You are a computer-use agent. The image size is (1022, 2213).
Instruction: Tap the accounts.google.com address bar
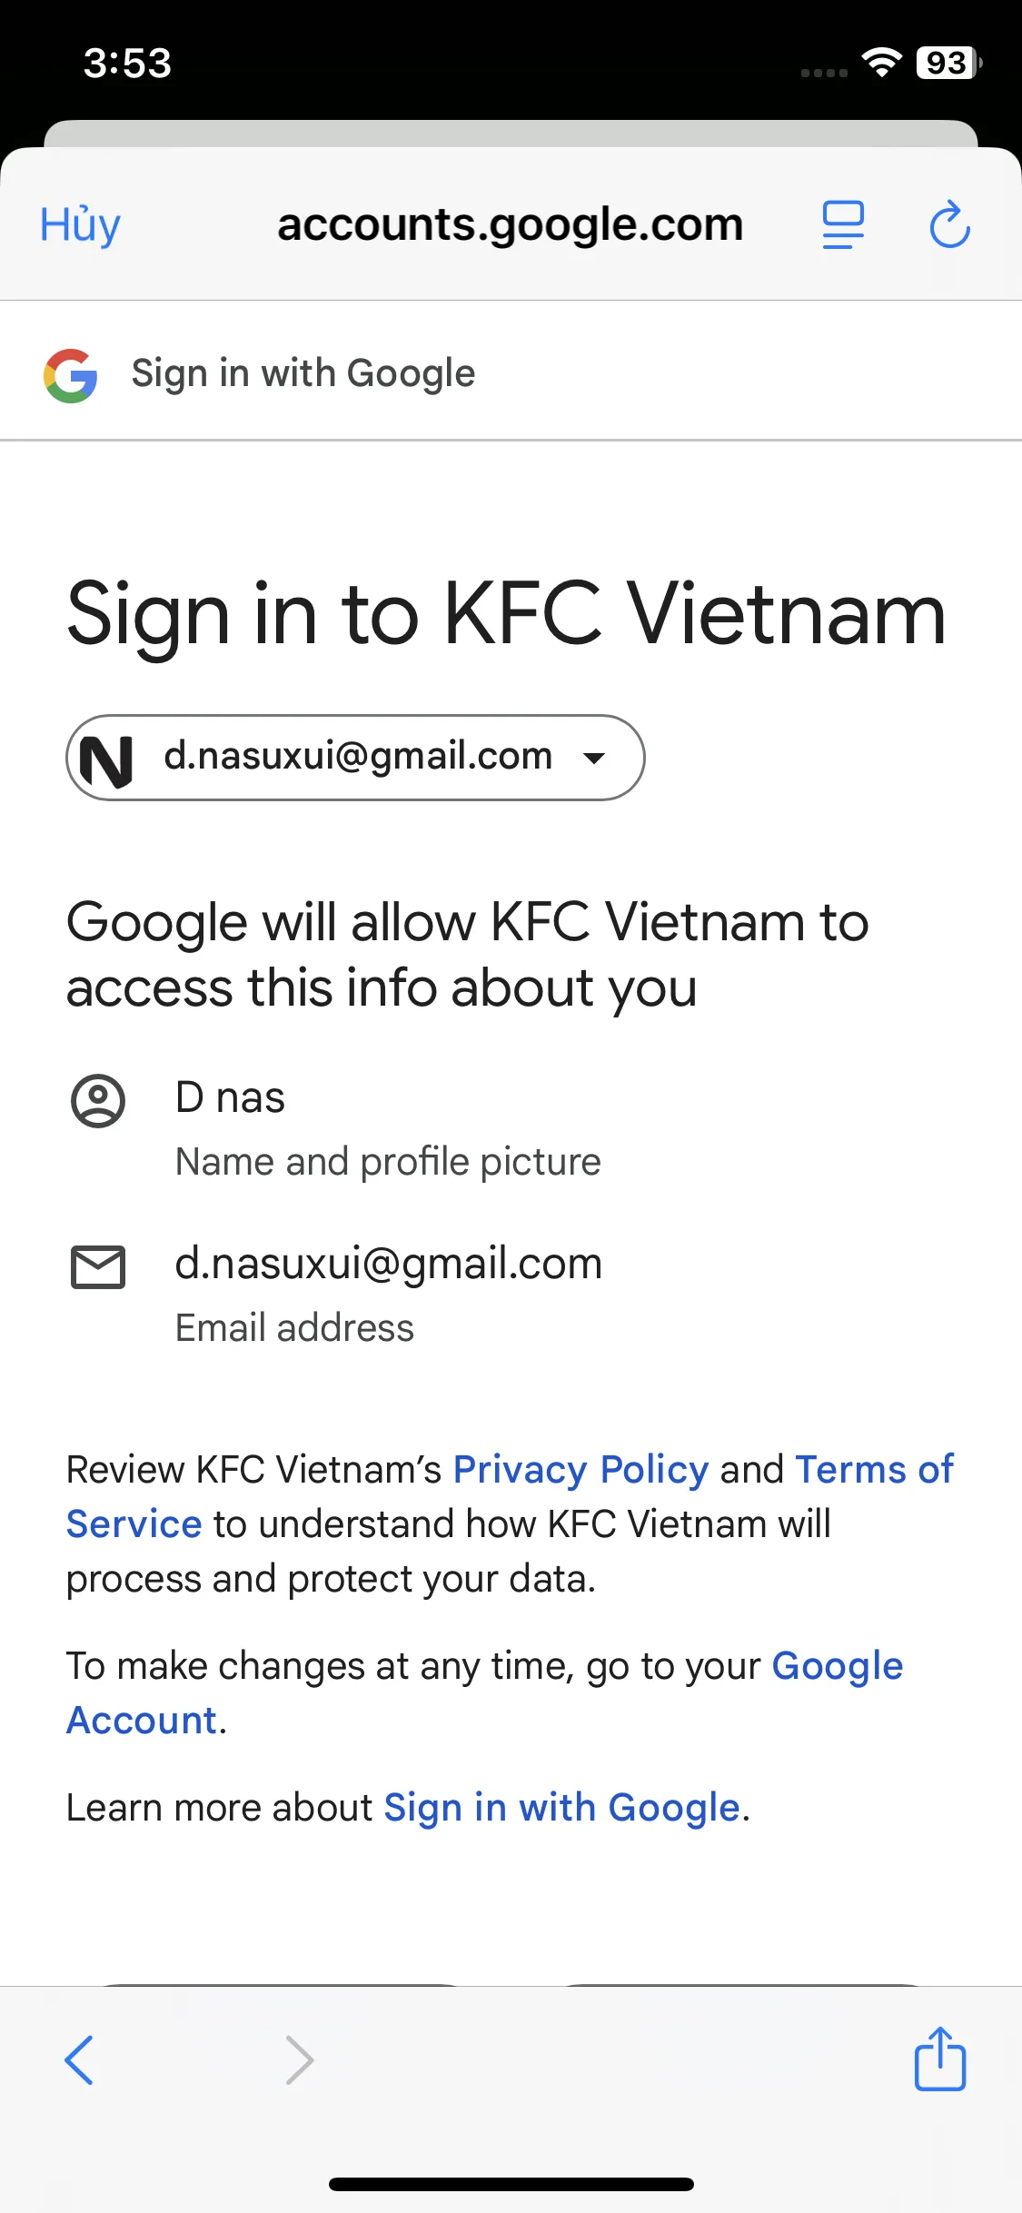[510, 225]
